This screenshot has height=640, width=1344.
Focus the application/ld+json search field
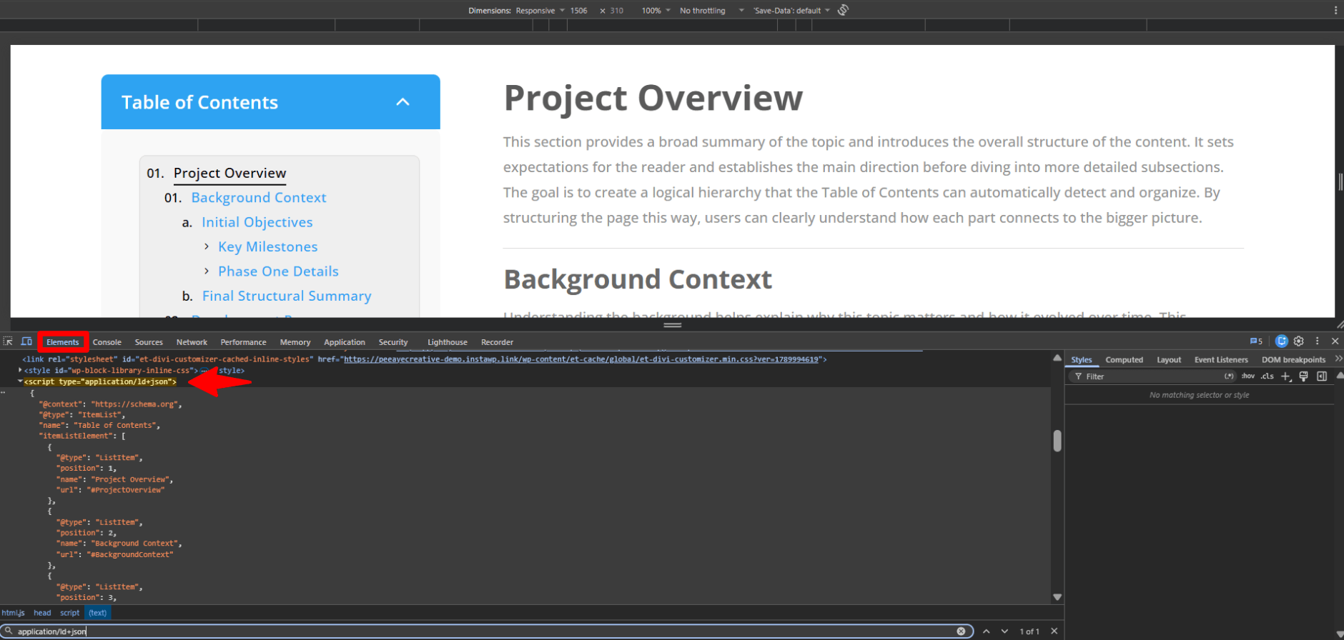click(x=486, y=631)
